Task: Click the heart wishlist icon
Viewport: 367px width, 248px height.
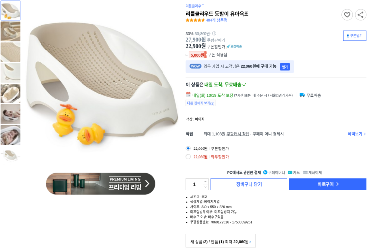Action: click(x=347, y=15)
